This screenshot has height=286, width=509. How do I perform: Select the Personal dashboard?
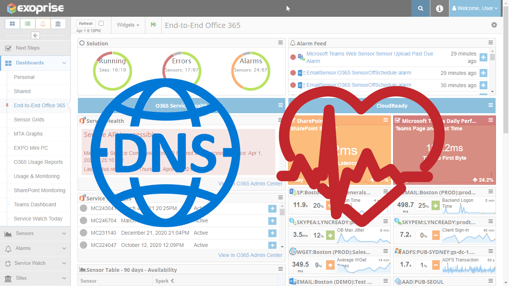24,77
